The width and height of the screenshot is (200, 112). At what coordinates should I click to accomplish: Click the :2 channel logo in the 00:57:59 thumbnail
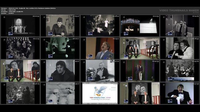coord(164,85)
